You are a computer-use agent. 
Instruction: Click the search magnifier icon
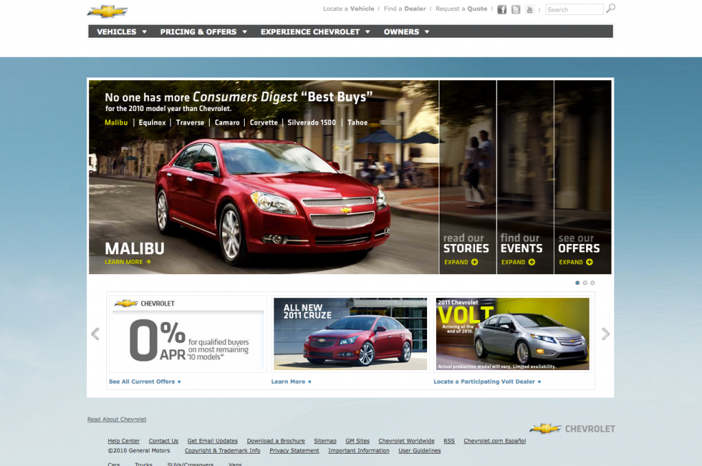click(611, 9)
